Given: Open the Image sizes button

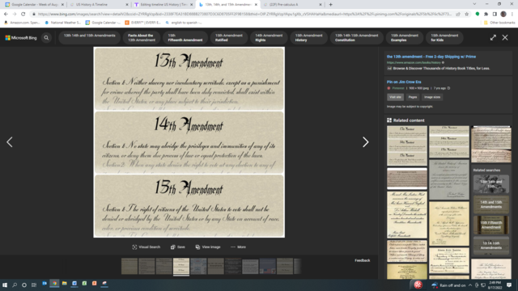Looking at the screenshot, I should pos(432,97).
